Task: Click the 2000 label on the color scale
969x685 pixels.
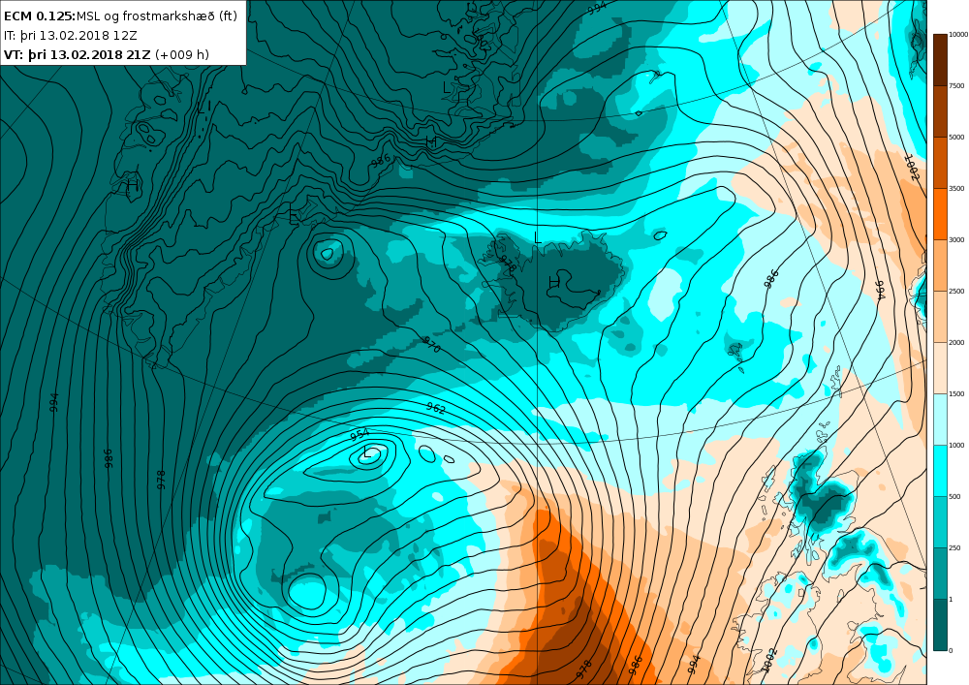Action: 956,342
